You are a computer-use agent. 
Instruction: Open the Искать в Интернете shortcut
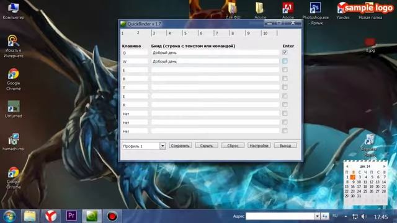[x=13, y=46]
